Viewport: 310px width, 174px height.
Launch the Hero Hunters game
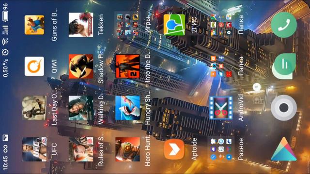point(127,149)
